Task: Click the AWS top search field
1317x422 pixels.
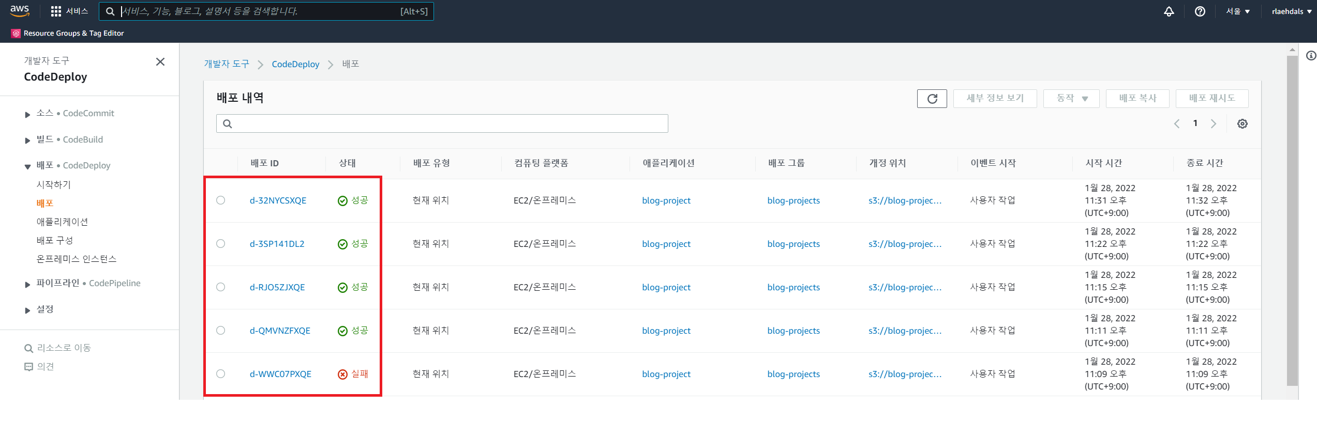Action: (266, 11)
